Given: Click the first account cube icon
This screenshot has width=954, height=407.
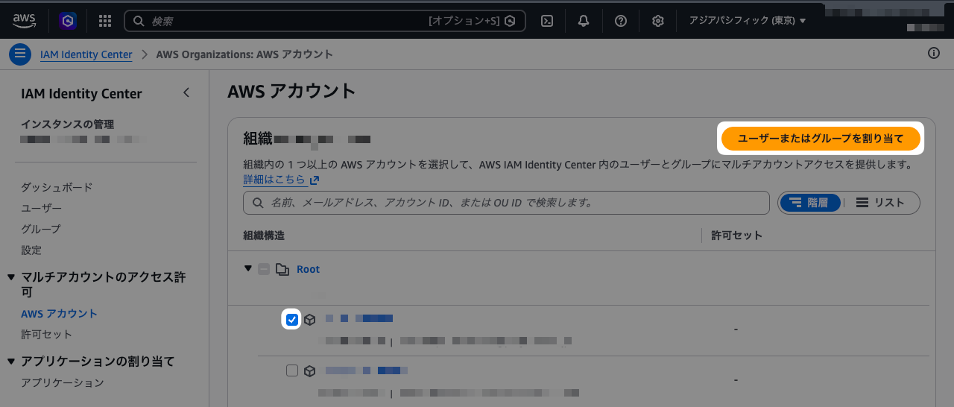Looking at the screenshot, I should [x=310, y=320].
